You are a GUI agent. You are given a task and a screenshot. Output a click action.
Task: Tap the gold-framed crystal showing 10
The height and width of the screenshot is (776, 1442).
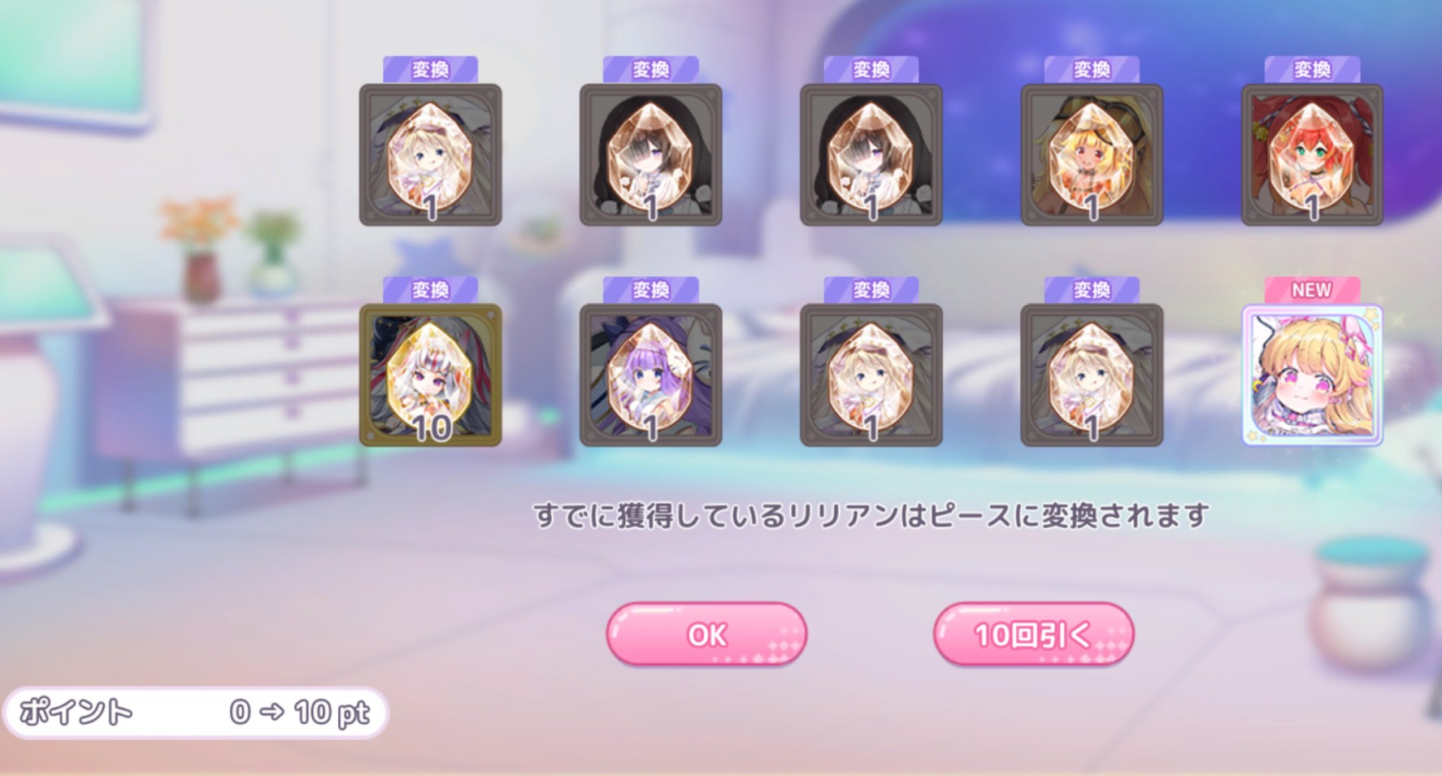(431, 375)
